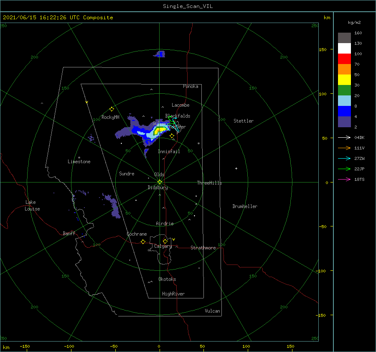Click the yellow diamond marker at Cochrane
This screenshot has width=376, height=352.
[x=143, y=242]
